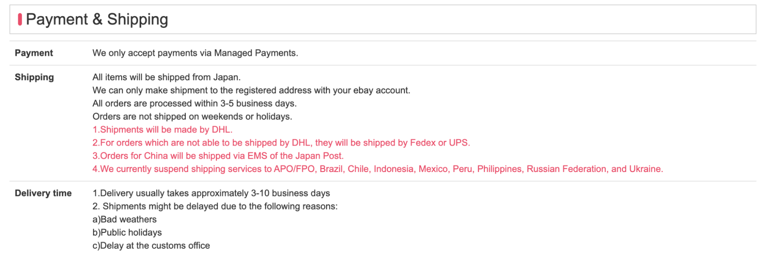
Task: Select the bold Shipping row label
Action: [34, 77]
